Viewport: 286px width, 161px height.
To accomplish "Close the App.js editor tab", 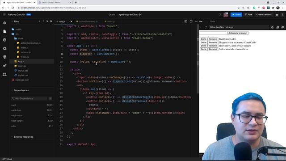I will click(x=71, y=21).
